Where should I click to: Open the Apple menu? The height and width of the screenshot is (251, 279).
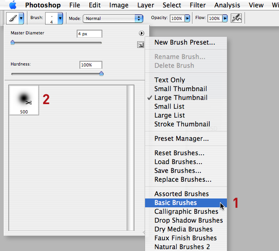point(13,5)
